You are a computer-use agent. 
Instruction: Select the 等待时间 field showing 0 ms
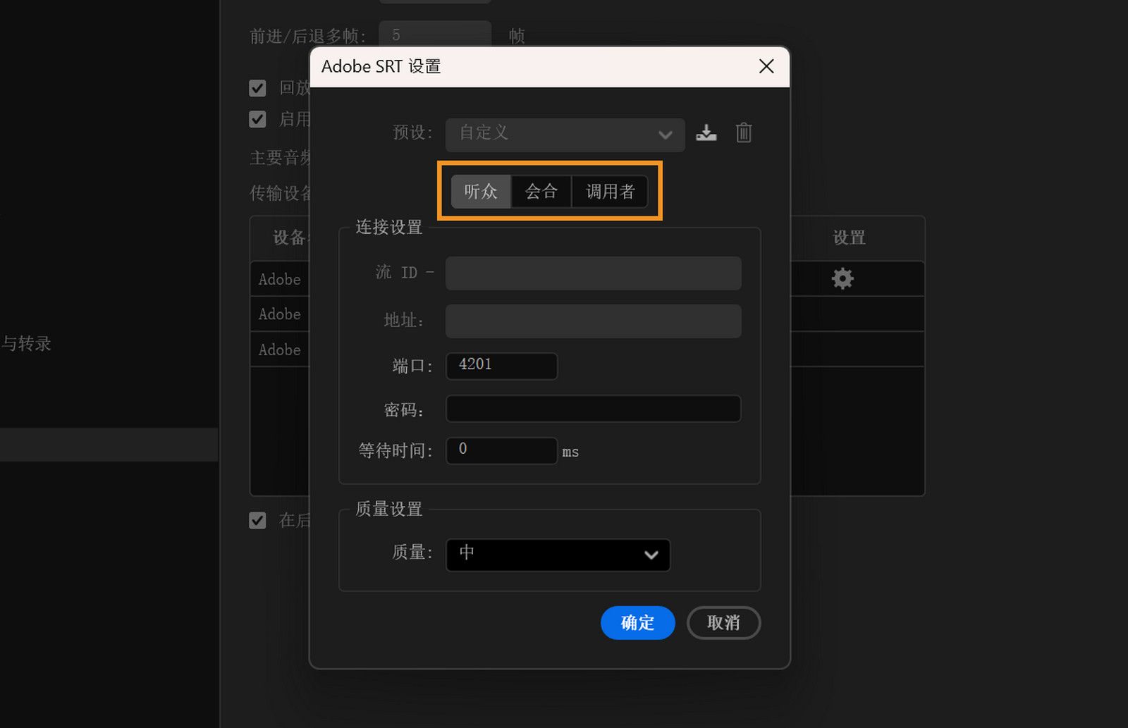tap(501, 450)
